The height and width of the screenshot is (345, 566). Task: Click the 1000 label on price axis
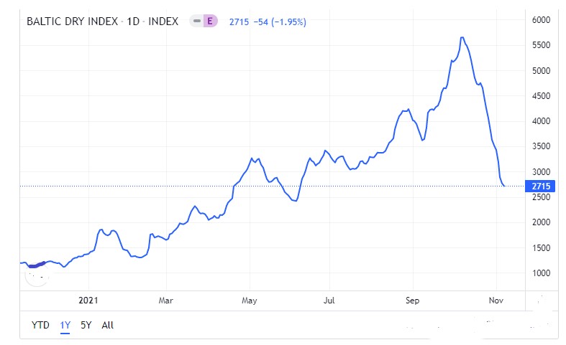coord(540,273)
